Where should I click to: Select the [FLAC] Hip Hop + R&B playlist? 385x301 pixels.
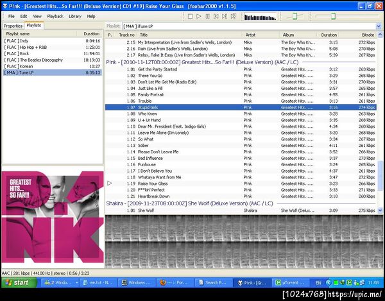52,47
